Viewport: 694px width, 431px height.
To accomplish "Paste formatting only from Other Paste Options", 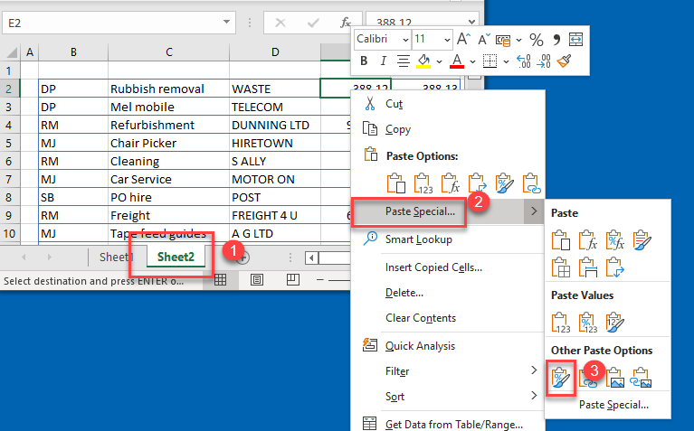I will pyautogui.click(x=561, y=378).
